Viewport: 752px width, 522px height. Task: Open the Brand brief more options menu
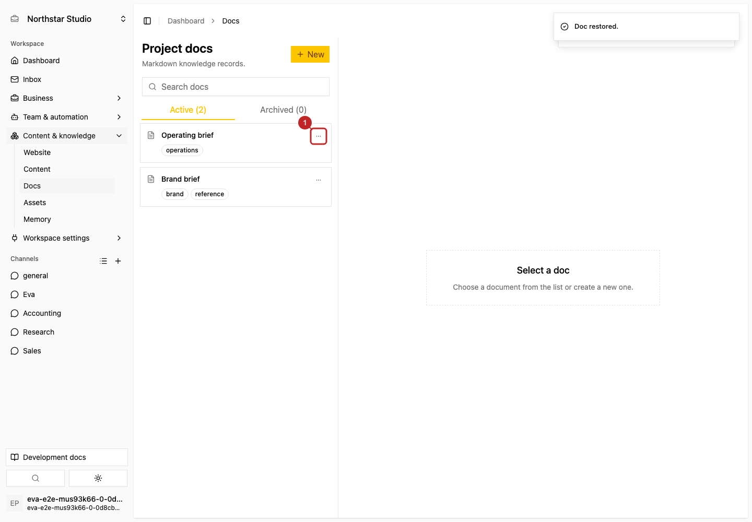click(x=319, y=180)
